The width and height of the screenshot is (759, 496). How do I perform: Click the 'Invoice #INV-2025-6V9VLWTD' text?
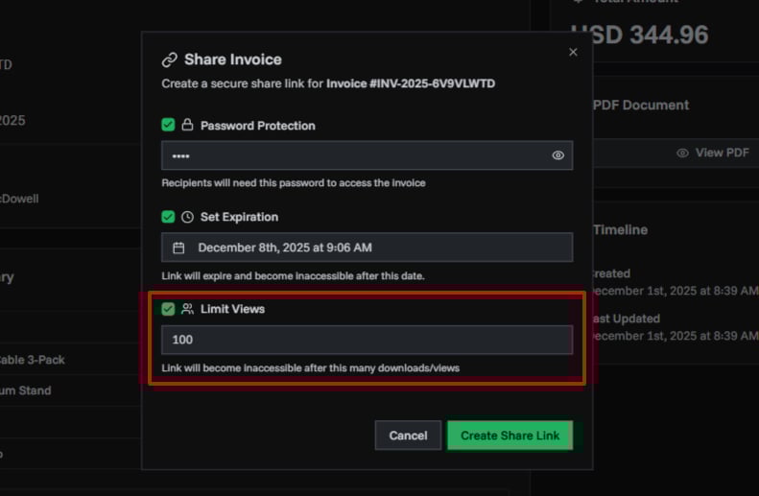coord(411,83)
